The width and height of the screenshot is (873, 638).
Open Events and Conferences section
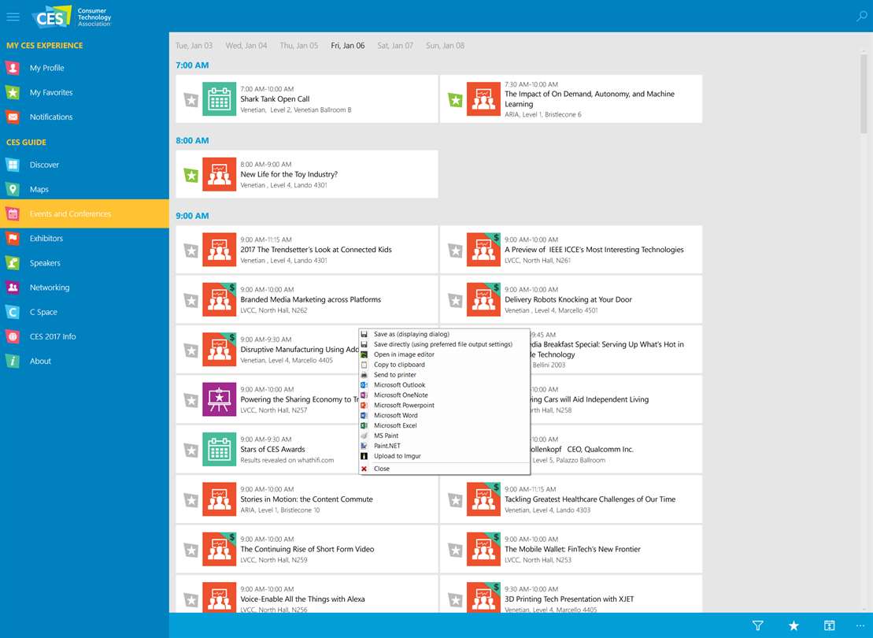tap(85, 214)
